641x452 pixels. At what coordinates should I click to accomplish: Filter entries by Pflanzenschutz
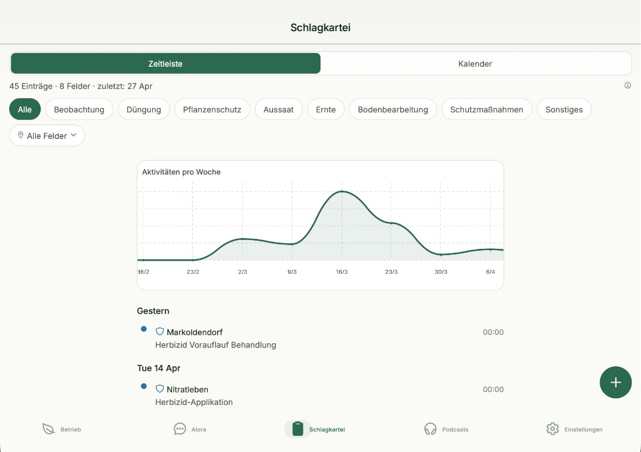coord(212,109)
